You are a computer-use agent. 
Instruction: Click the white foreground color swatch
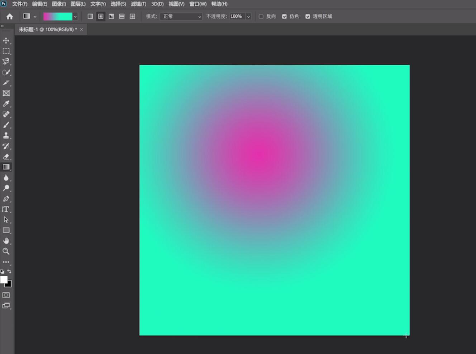click(x=4, y=279)
